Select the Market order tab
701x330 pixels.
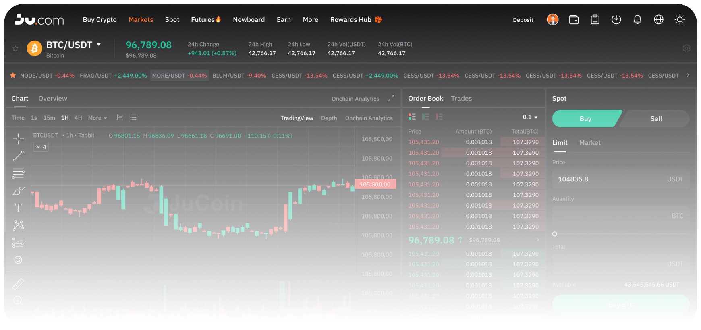point(590,143)
